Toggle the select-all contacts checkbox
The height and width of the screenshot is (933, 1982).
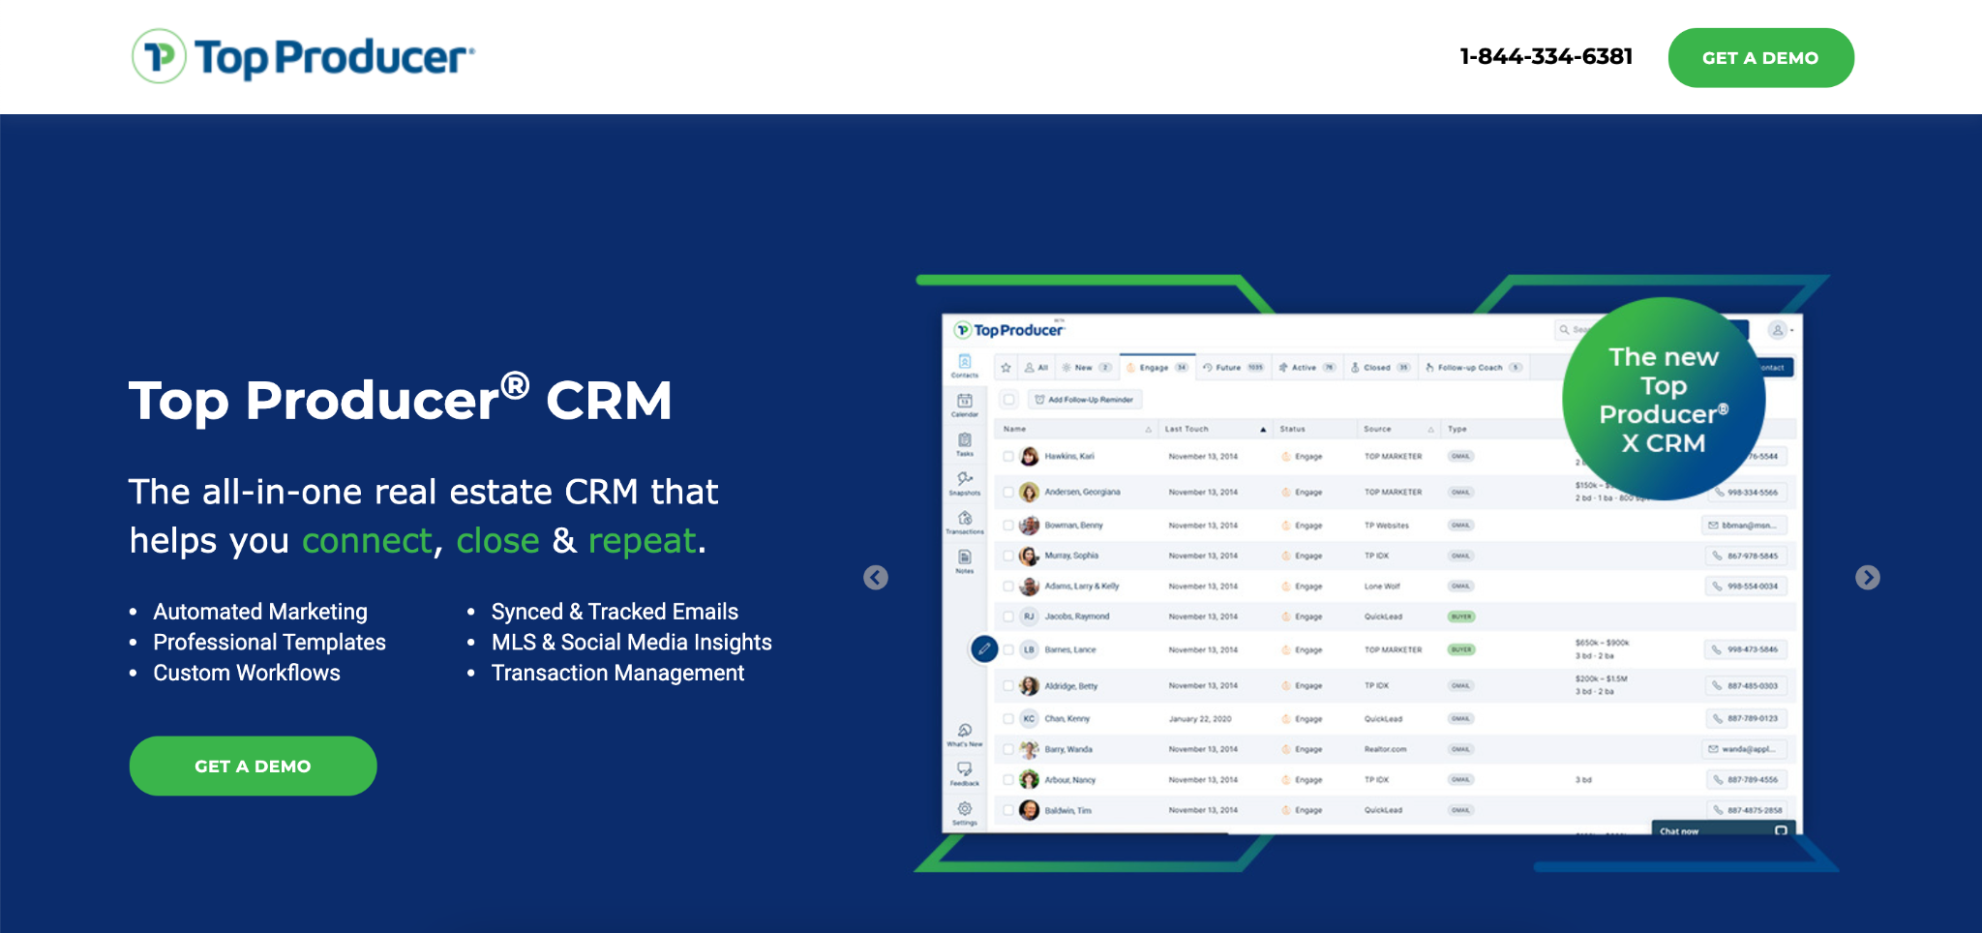[1009, 400]
